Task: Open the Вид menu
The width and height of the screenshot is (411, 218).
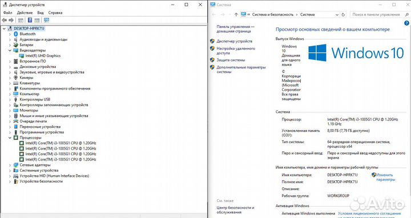Action: click(41, 13)
